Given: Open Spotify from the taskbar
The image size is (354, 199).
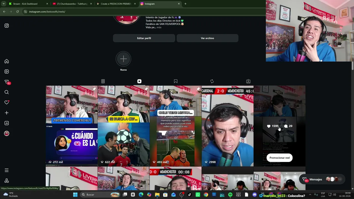Looking at the screenshot, I should (230, 195).
